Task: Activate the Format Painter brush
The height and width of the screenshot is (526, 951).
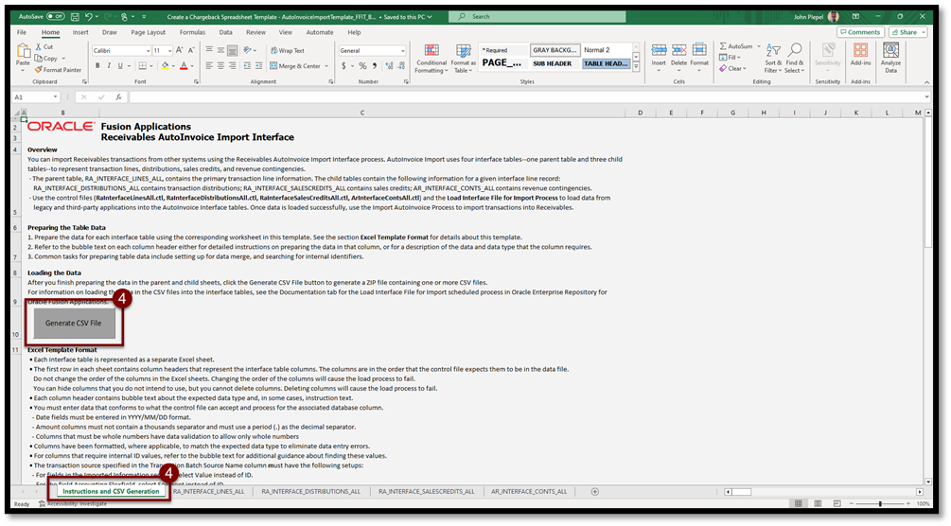Action: (39, 70)
